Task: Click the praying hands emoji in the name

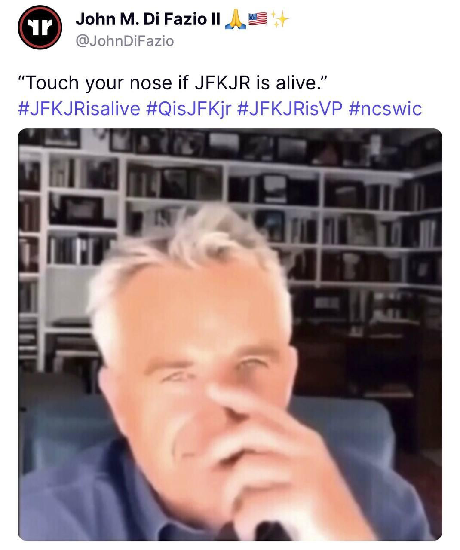Action: [236, 19]
